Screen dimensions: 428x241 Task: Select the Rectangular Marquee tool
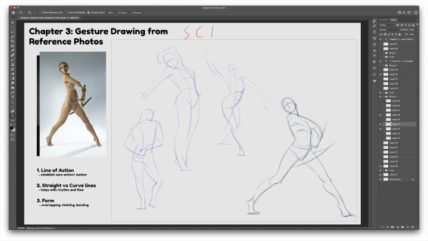coord(12,27)
